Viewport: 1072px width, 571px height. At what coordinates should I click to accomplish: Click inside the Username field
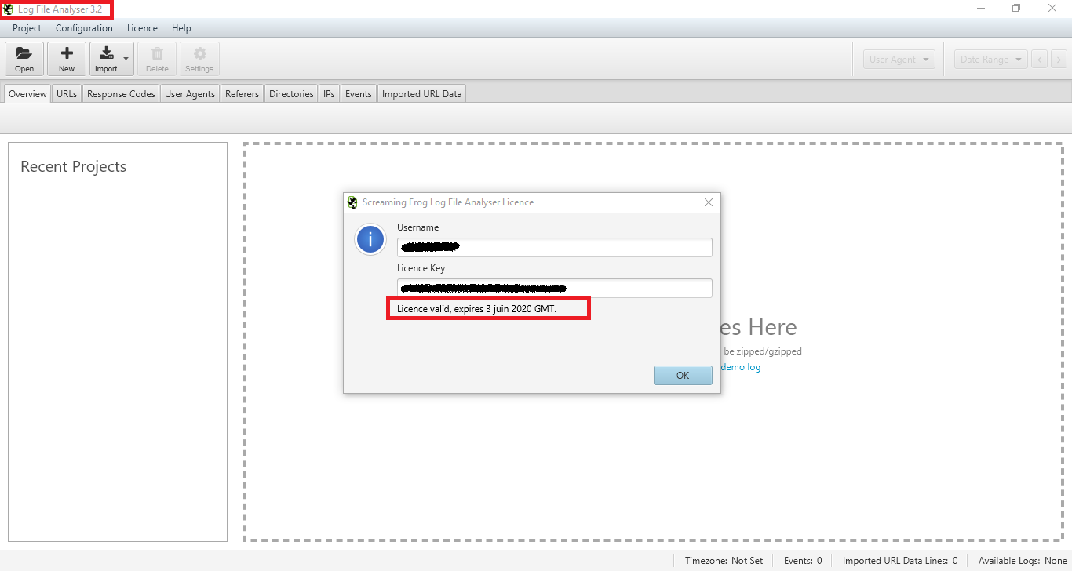(553, 247)
